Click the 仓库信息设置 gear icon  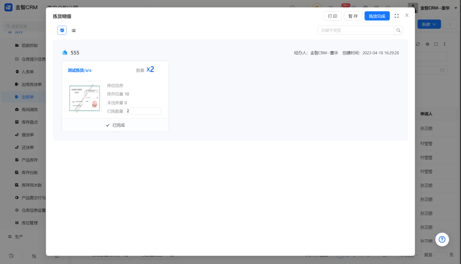pyautogui.click(x=17, y=210)
